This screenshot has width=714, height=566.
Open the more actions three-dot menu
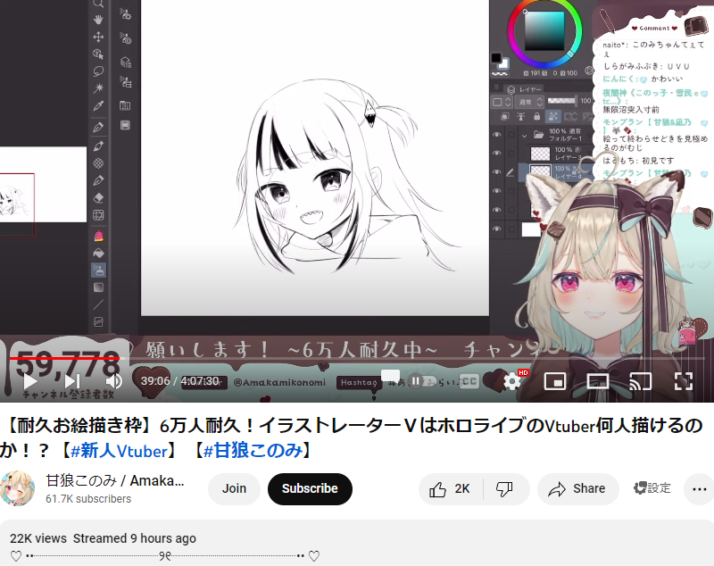pyautogui.click(x=699, y=489)
